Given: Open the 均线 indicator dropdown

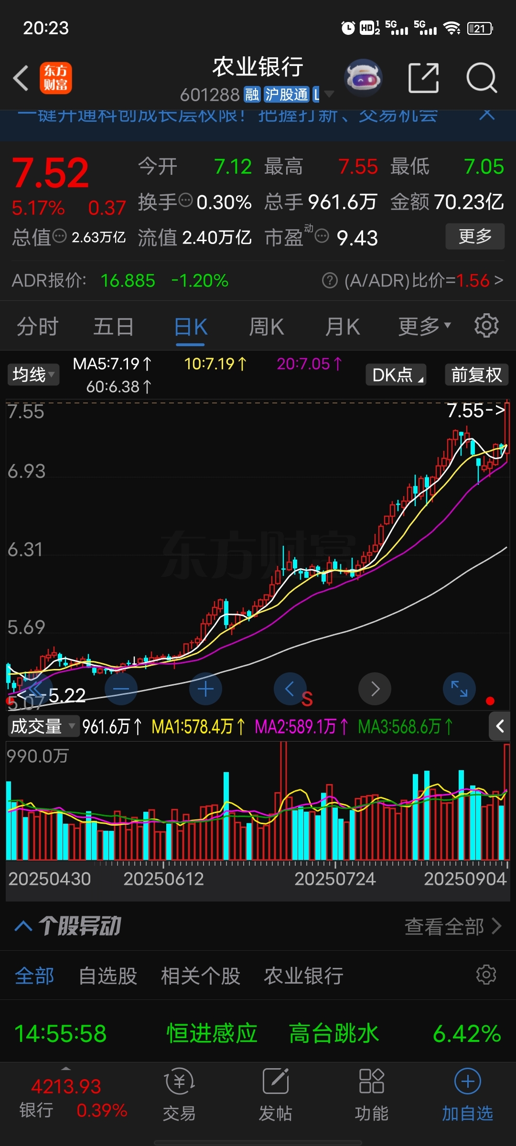Looking at the screenshot, I should coord(33,374).
